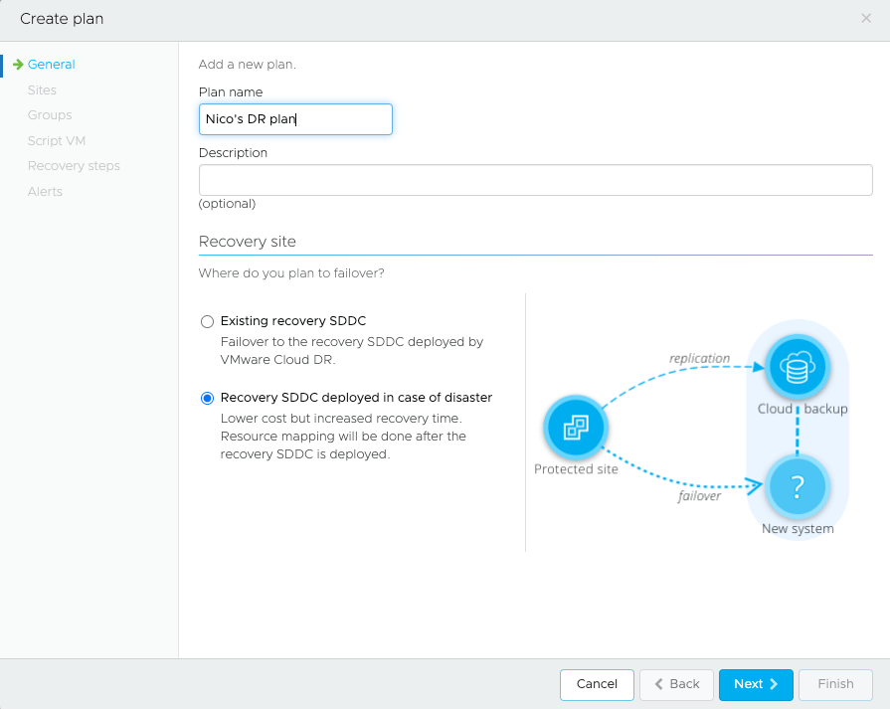Focus the Description text field
Viewport: 890px width, 709px height.
coord(535,180)
